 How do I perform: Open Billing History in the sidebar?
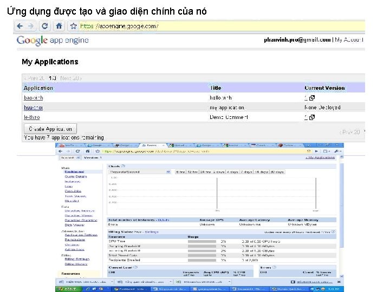(x=76, y=264)
